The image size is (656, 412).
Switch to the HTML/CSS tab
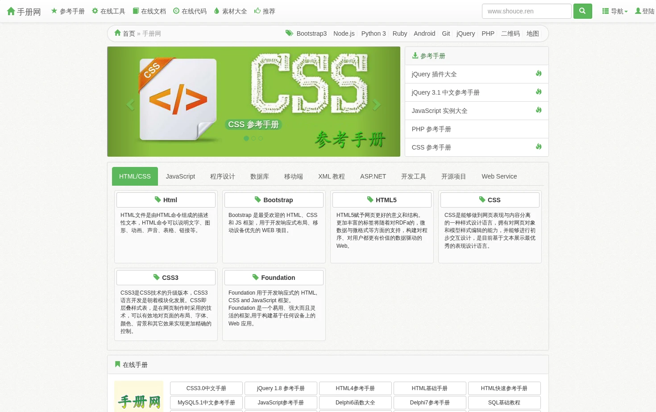click(x=135, y=176)
